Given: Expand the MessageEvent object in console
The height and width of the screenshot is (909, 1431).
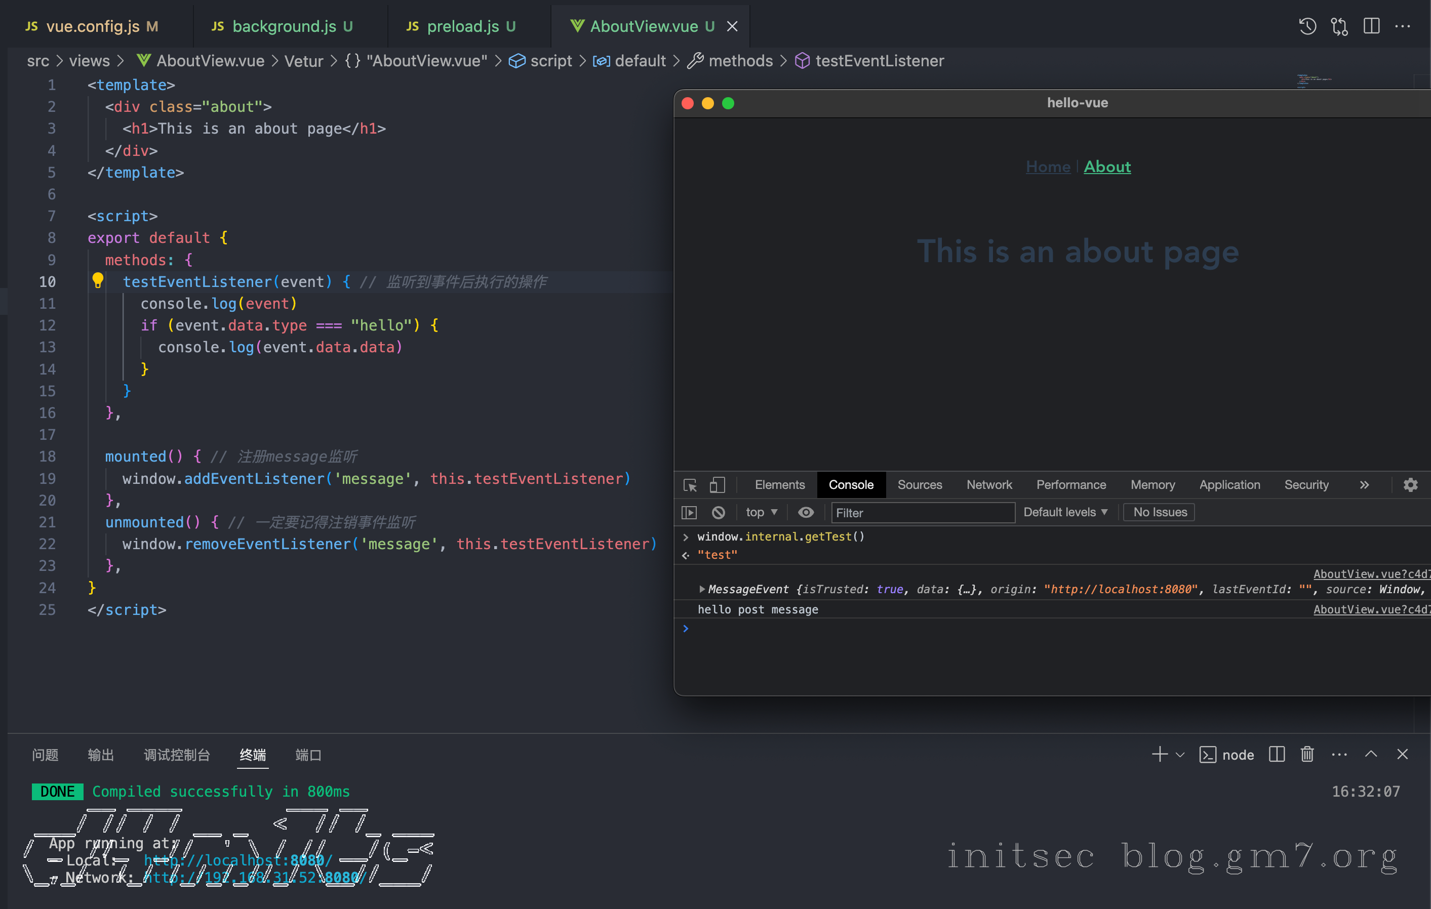Looking at the screenshot, I should [702, 589].
